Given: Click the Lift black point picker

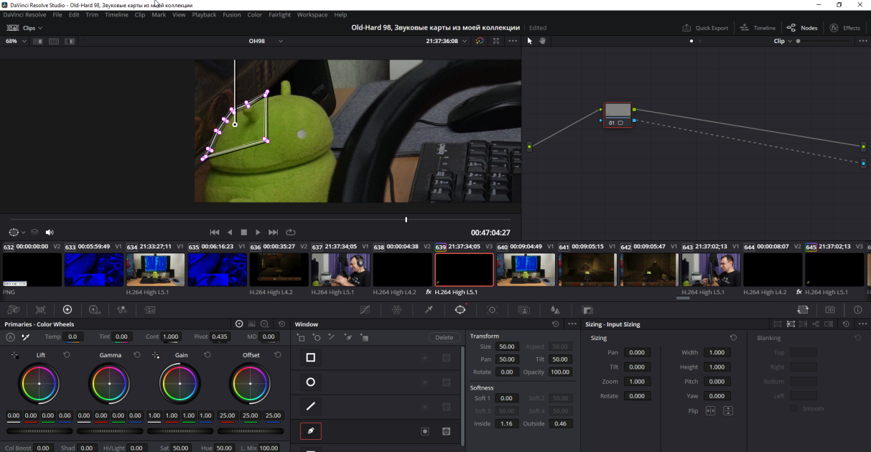Looking at the screenshot, I should [14, 355].
